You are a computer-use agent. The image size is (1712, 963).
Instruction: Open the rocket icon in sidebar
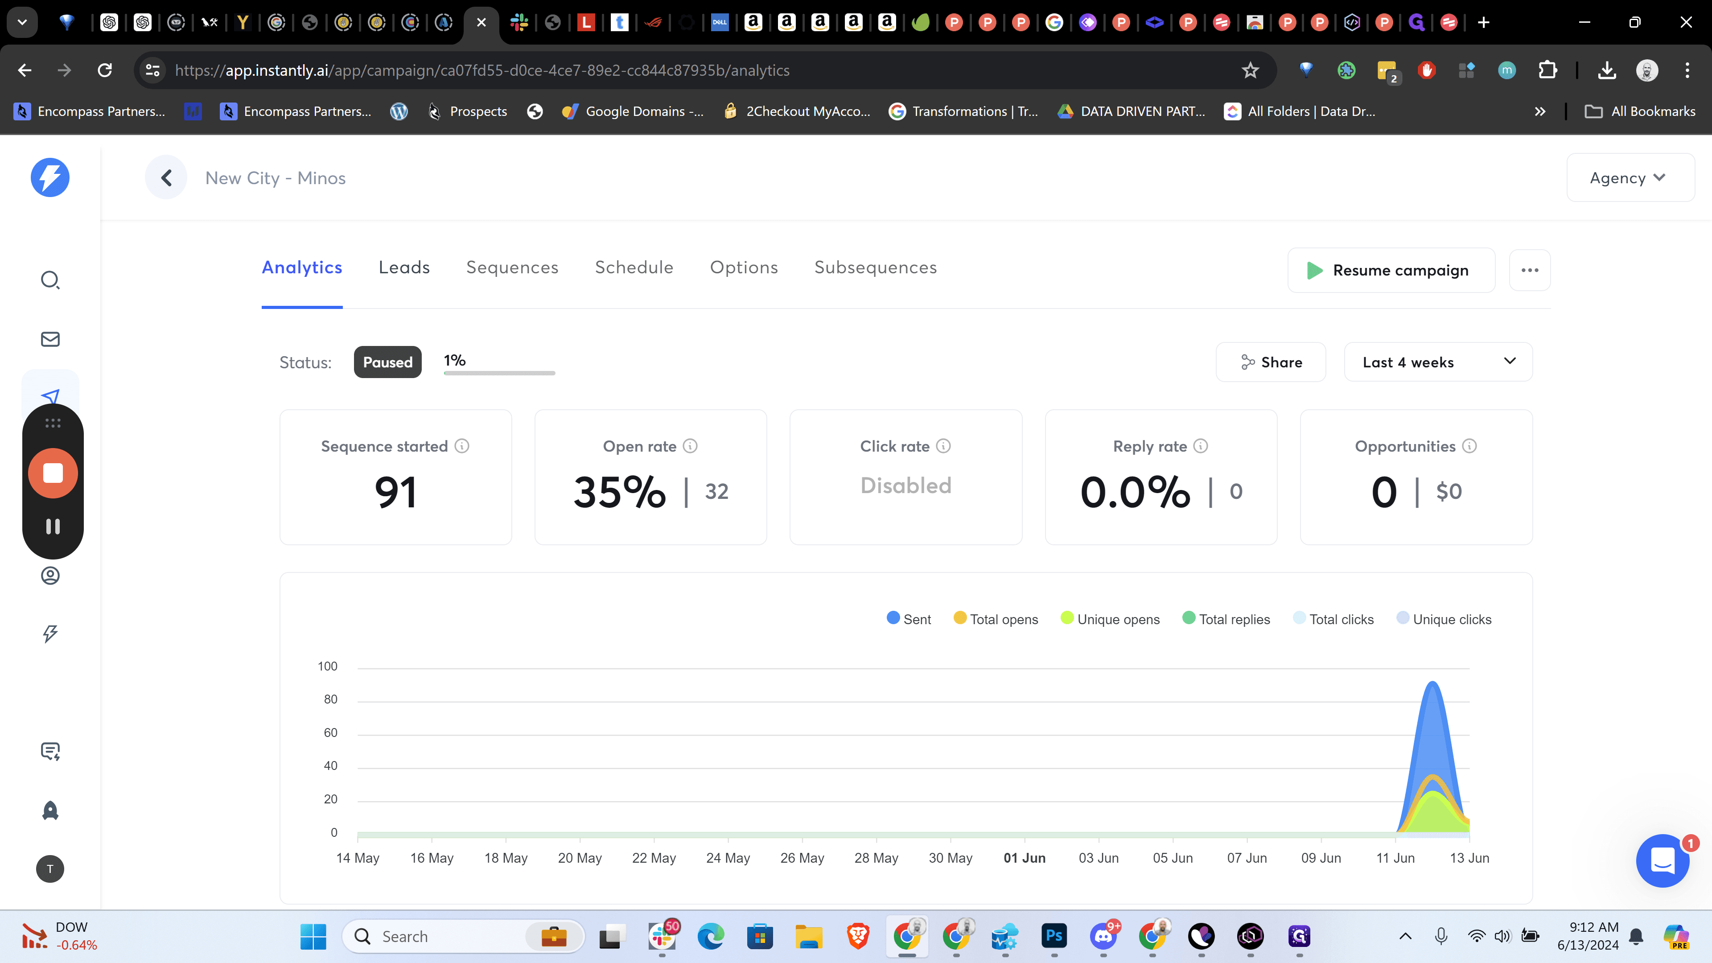tap(50, 810)
